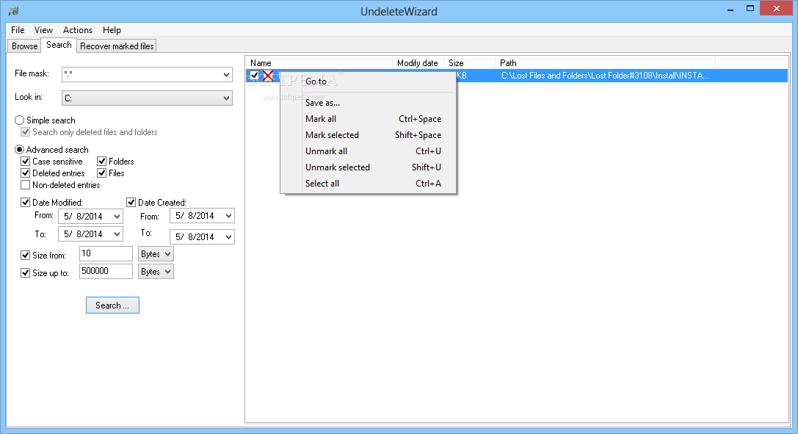Sort results by Size column header
This screenshot has width=798, height=434.
(x=469, y=63)
